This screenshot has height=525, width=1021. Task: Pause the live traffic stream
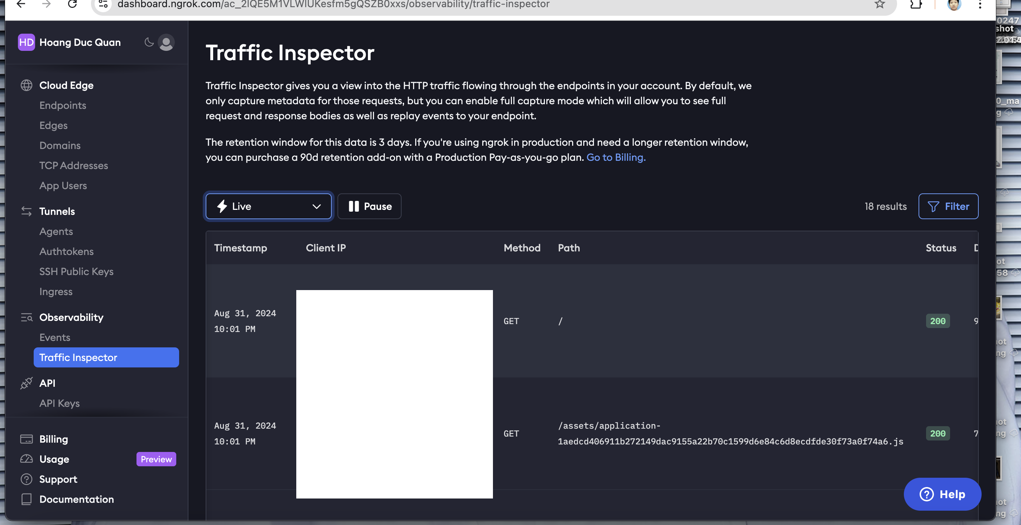[x=369, y=206]
